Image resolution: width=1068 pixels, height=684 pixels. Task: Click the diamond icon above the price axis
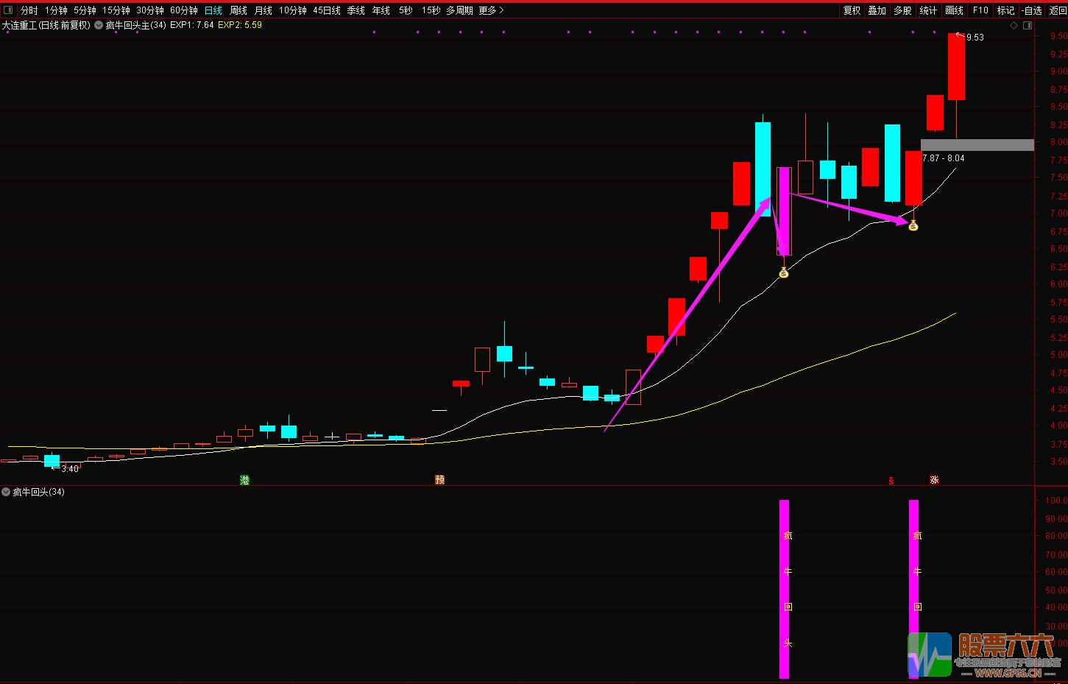click(1014, 25)
